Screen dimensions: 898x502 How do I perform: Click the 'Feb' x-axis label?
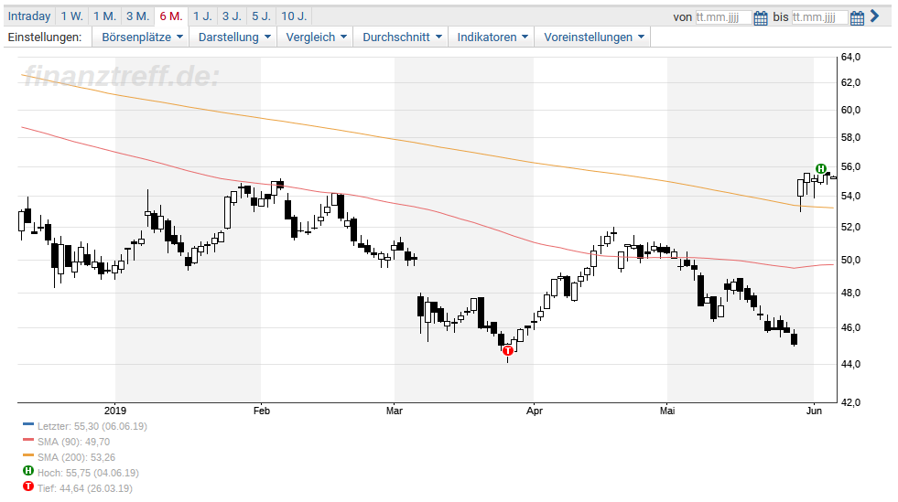click(x=261, y=411)
